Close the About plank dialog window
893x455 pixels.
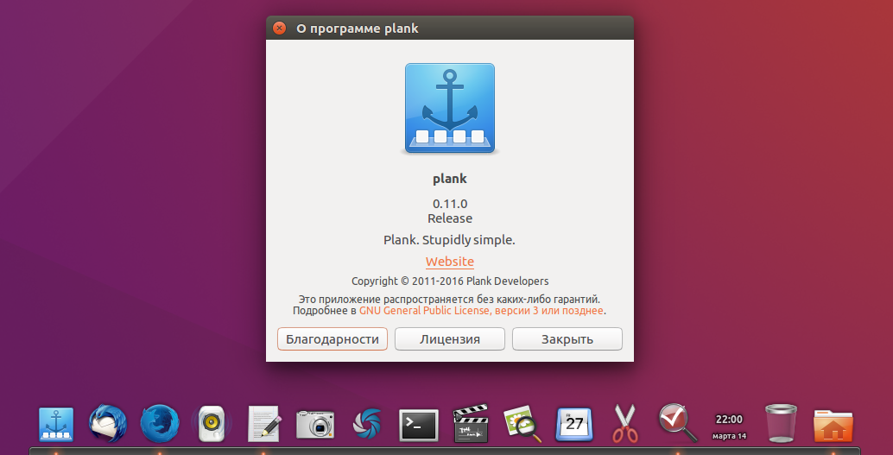click(279, 28)
